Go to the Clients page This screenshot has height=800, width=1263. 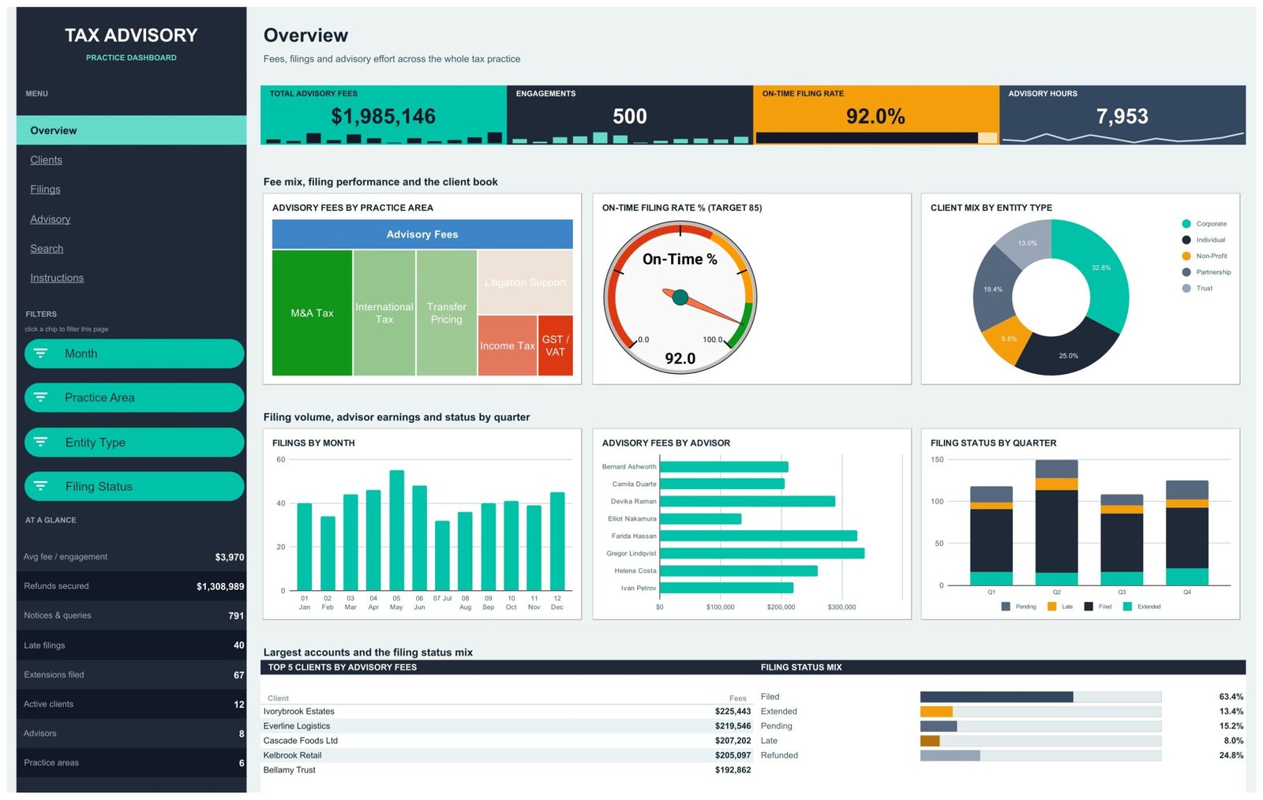46,160
